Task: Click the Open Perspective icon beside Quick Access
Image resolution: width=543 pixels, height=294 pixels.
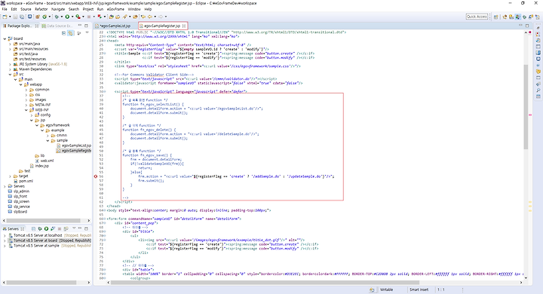Action: [x=496, y=17]
